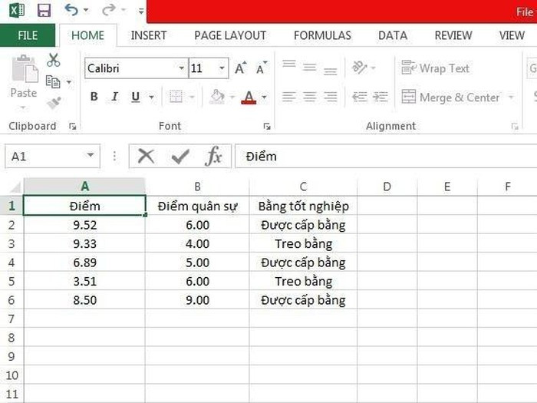The image size is (537, 403).
Task: Toggle Wrap Text for the cell
Action: [x=435, y=68]
